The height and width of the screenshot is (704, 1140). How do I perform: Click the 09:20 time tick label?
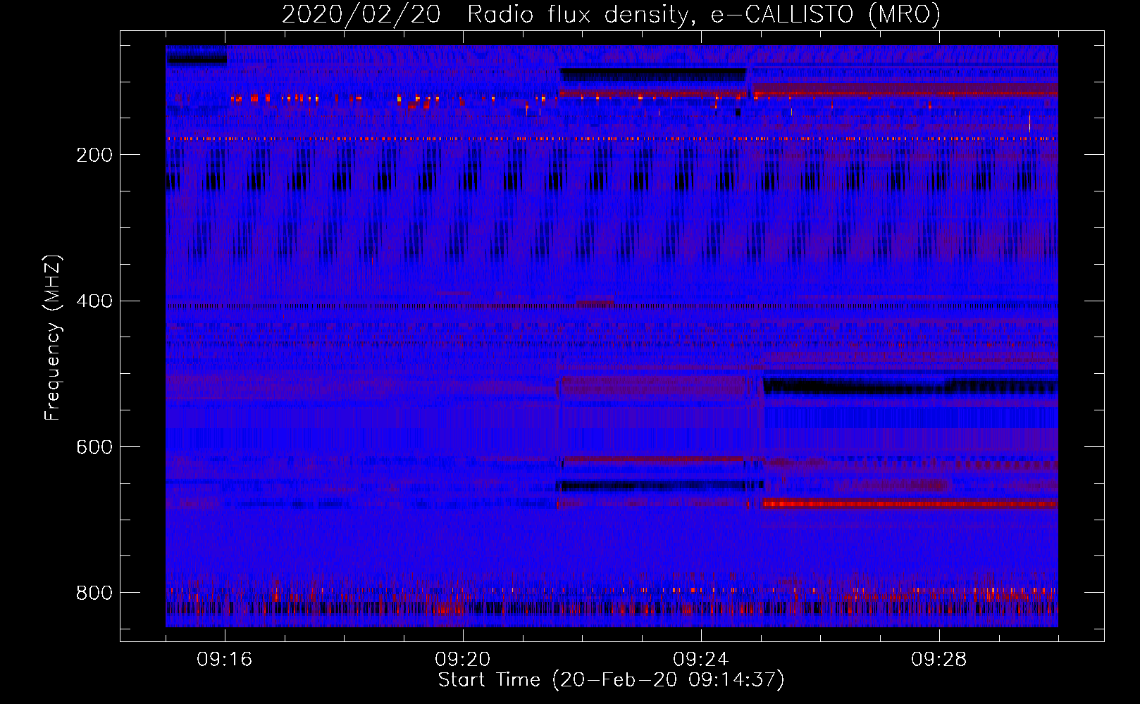point(463,660)
